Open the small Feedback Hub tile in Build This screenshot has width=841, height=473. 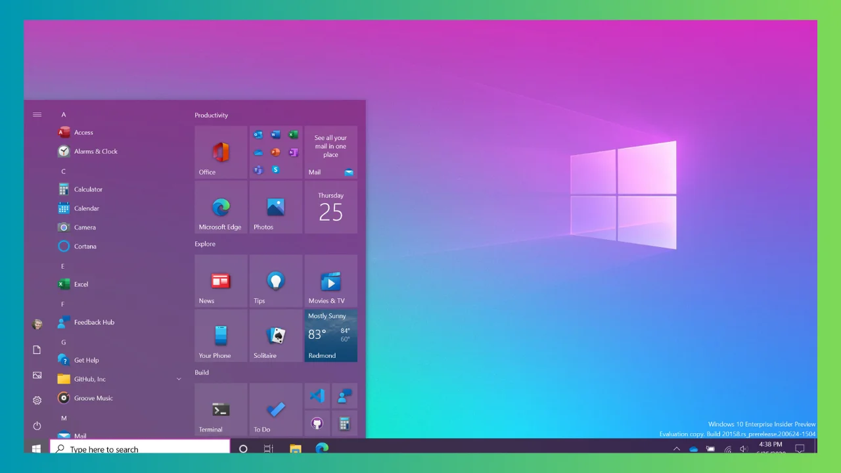344,396
